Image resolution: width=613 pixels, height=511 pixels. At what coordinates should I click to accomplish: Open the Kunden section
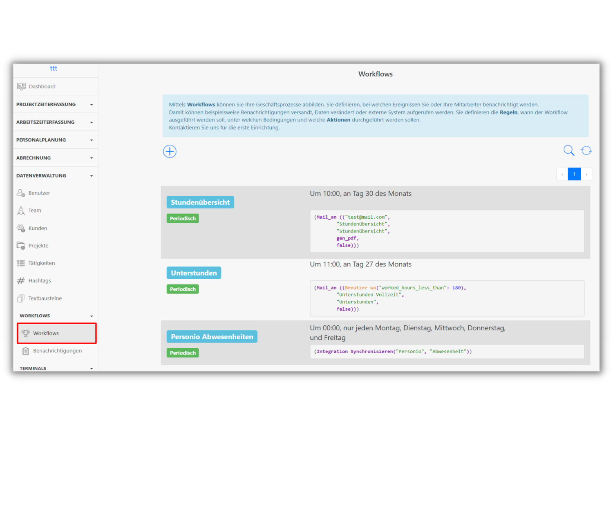click(x=37, y=228)
